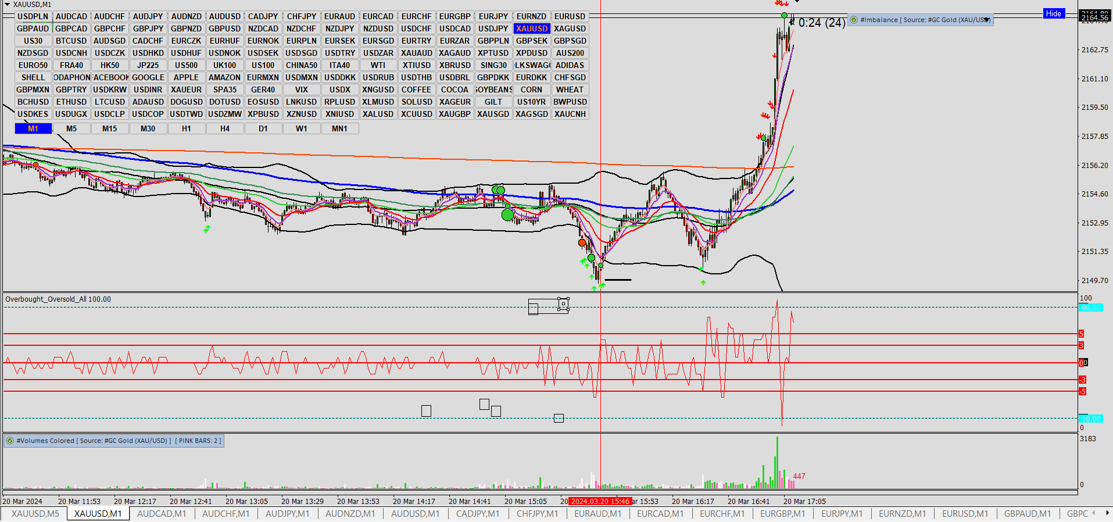Click the right tab-scroll arrow at bottom
The height and width of the screenshot is (522, 1113).
pos(1107,513)
